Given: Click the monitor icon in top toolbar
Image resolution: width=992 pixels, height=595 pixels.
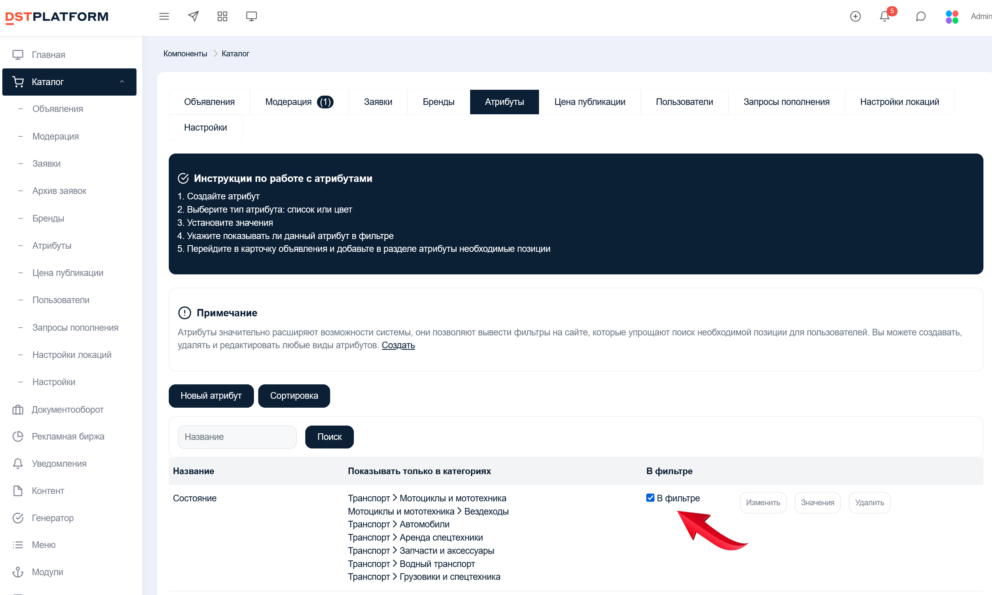Looking at the screenshot, I should (251, 16).
